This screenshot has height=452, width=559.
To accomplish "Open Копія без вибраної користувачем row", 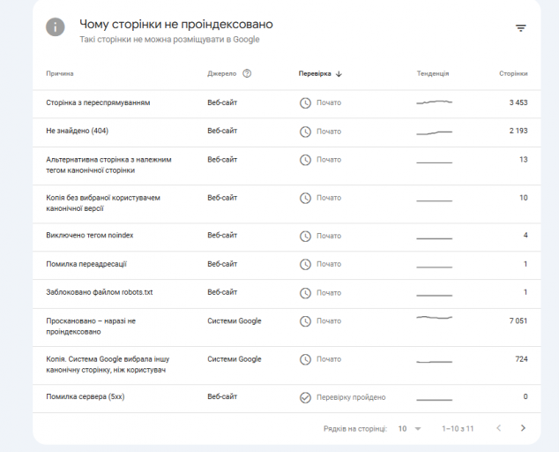I will click(287, 204).
